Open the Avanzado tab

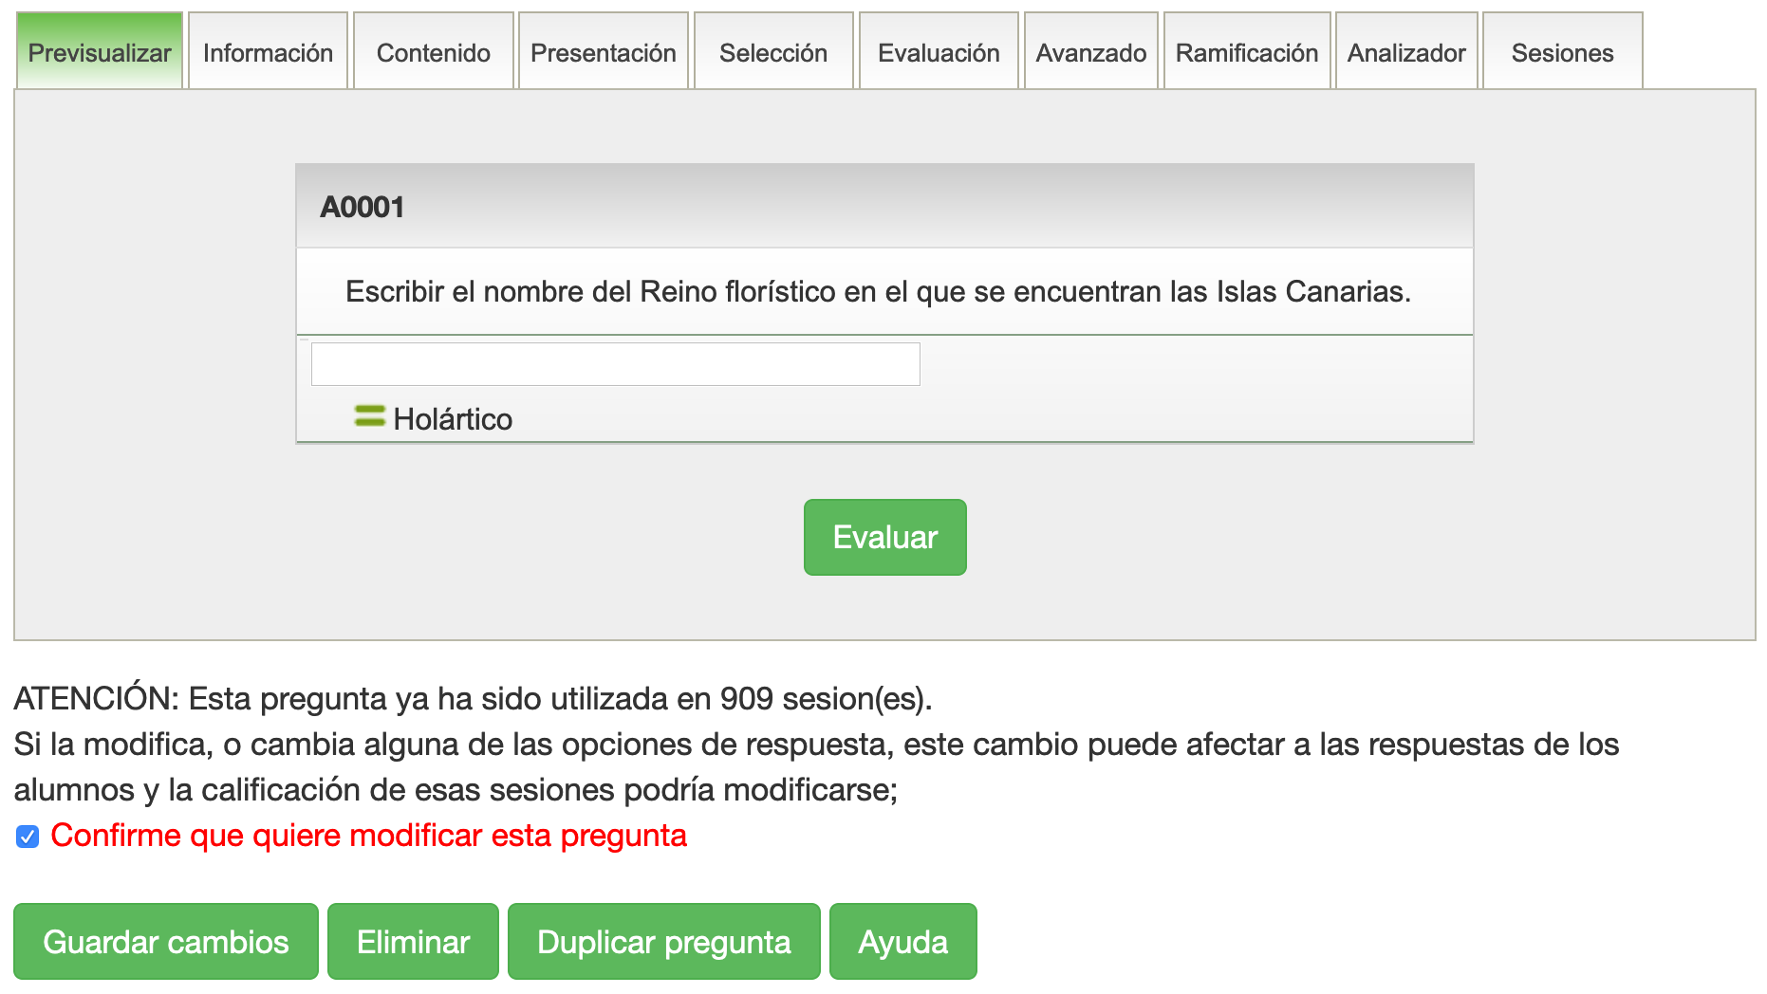tap(1090, 53)
